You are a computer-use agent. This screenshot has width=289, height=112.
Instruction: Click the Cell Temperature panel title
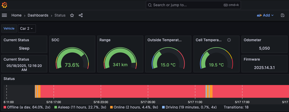point(209,40)
